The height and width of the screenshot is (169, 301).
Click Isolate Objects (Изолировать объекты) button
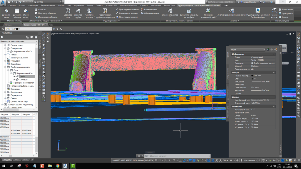[x=46, y=17]
